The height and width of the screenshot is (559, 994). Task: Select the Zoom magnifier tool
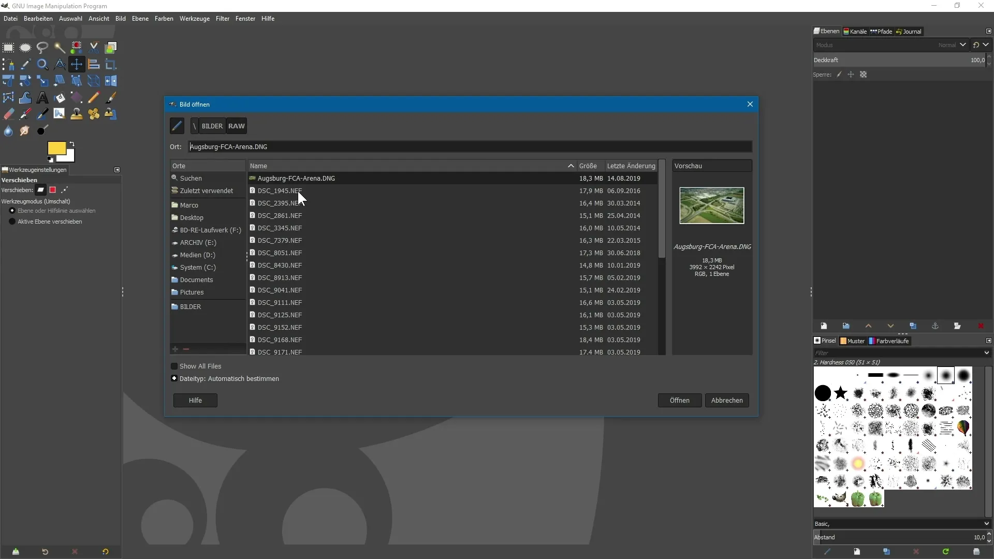coord(42,64)
